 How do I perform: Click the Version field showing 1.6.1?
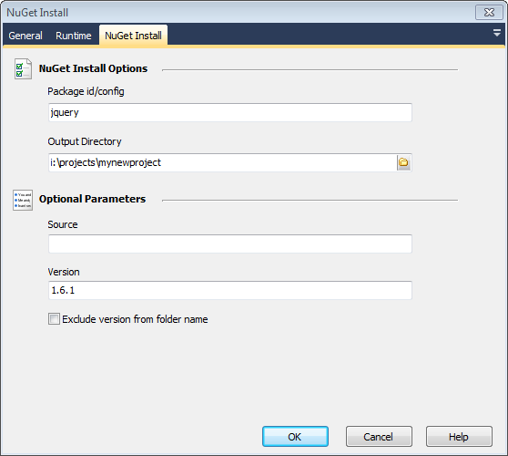pyautogui.click(x=230, y=290)
